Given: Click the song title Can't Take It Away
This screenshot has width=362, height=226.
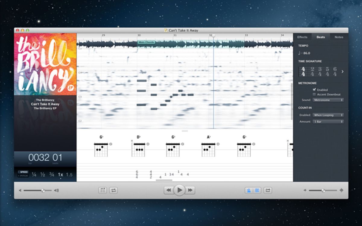Looking at the screenshot, I should 45,104.
